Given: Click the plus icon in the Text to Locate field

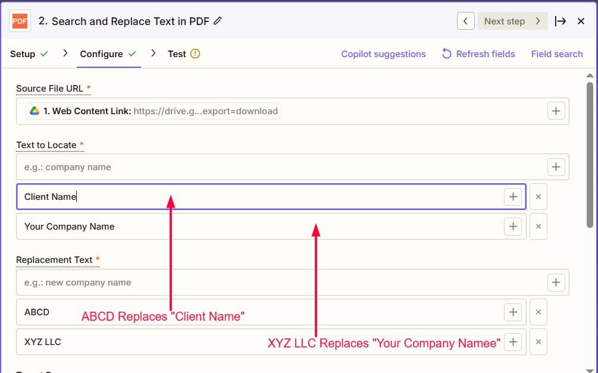Looking at the screenshot, I should tap(556, 167).
